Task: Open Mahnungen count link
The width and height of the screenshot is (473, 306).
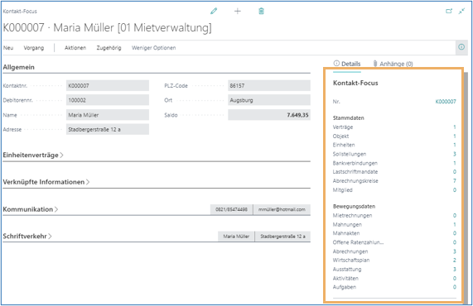Action: 454,224
